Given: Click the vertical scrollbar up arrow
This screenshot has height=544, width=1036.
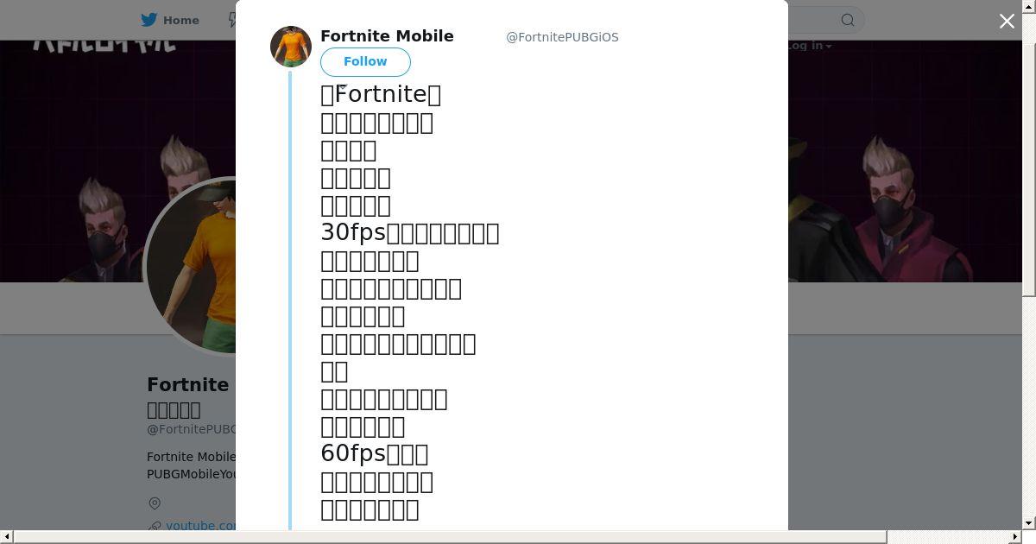Looking at the screenshot, I should [1028, 7].
